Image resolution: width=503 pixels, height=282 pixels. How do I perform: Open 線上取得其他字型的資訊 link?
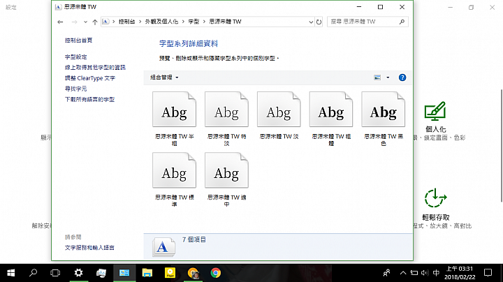[x=95, y=67]
